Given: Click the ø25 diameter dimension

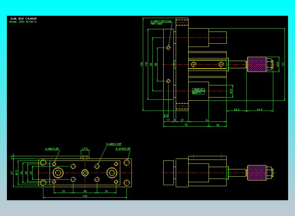Looking at the screenshot, I should coord(278,64).
